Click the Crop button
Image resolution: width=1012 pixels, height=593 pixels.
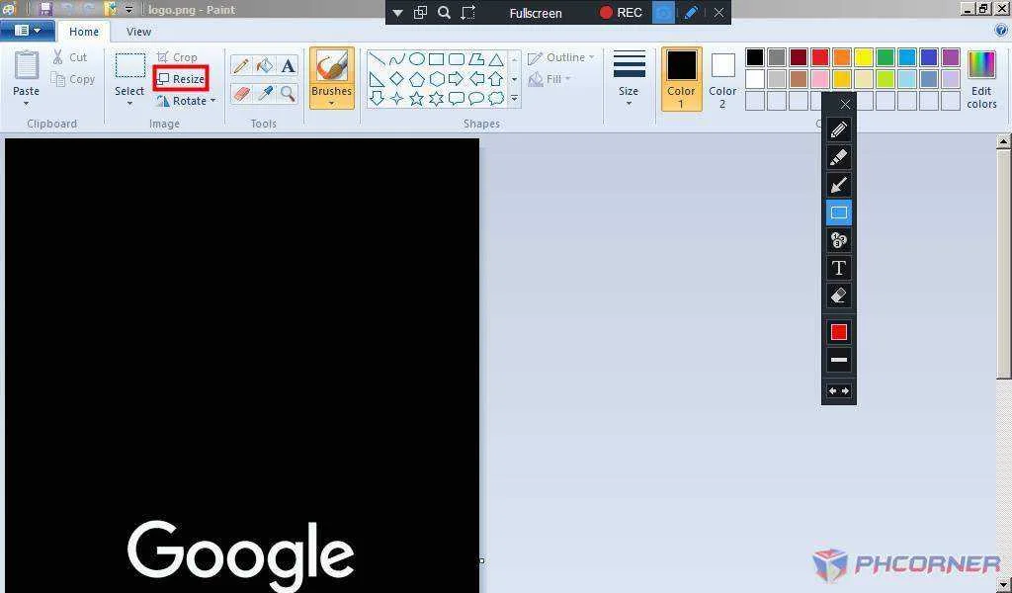click(x=177, y=57)
